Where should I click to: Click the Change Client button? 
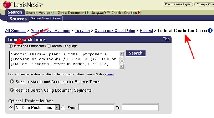[205, 4]
